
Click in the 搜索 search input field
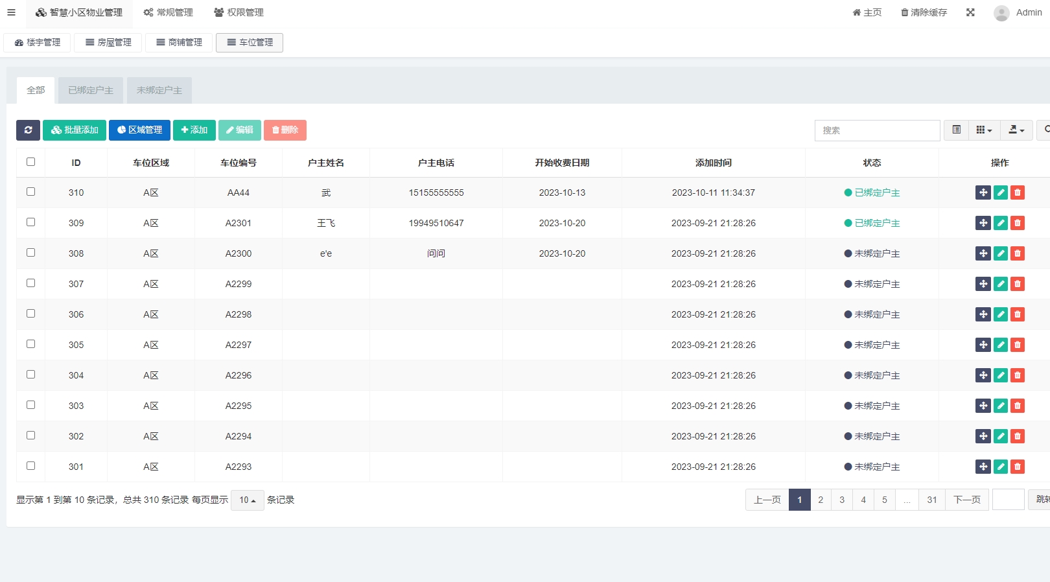(877, 130)
